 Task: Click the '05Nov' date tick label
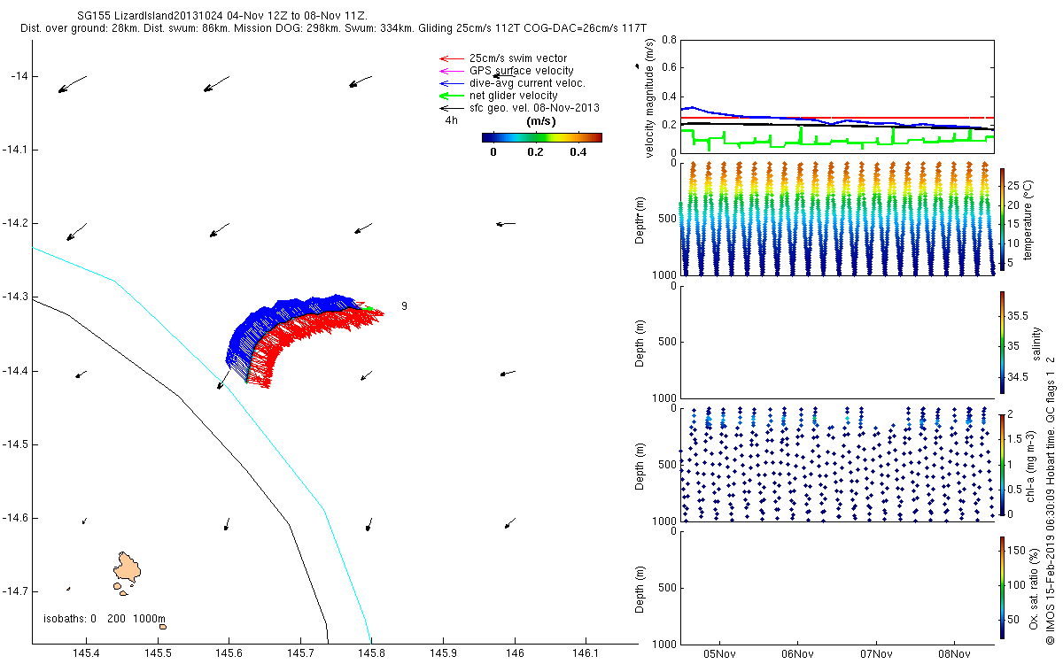[x=719, y=654]
